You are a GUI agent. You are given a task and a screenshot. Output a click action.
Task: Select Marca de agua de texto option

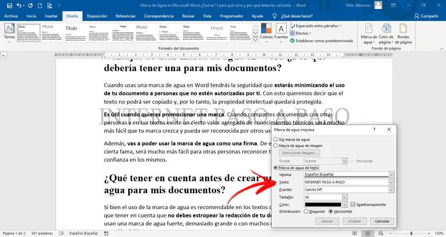pos(275,168)
